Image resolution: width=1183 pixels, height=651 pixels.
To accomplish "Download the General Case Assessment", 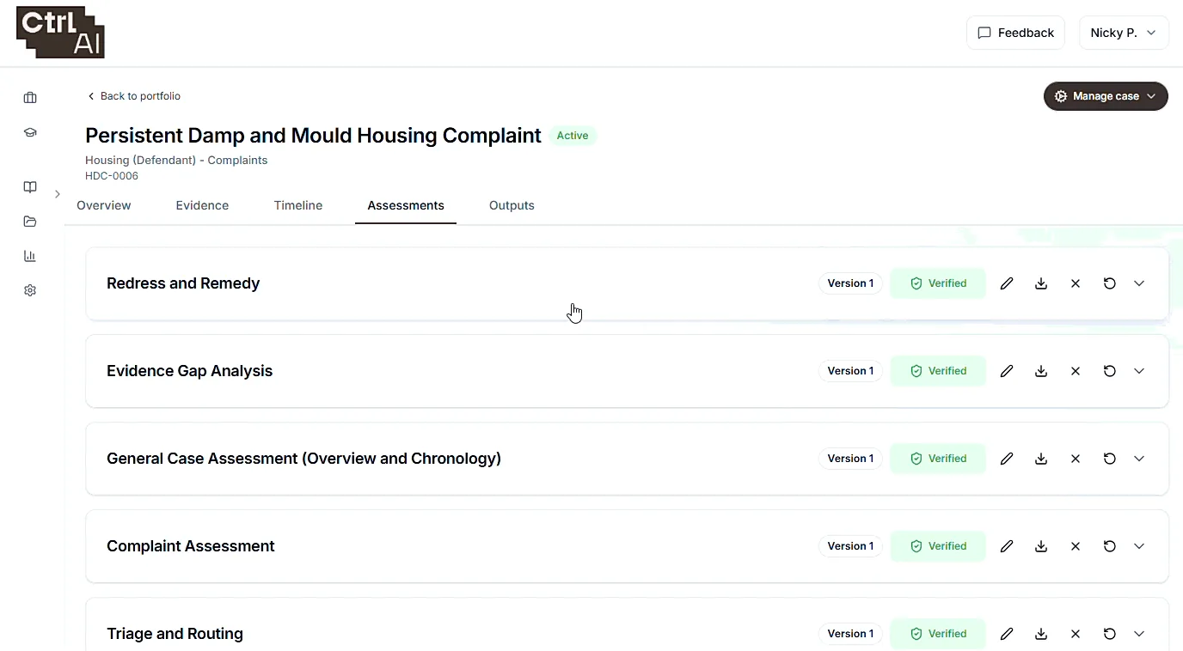I will [1041, 459].
